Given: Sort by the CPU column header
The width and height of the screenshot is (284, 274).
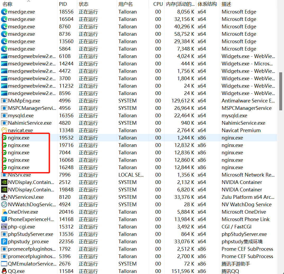Looking at the screenshot, I should pos(158,4).
